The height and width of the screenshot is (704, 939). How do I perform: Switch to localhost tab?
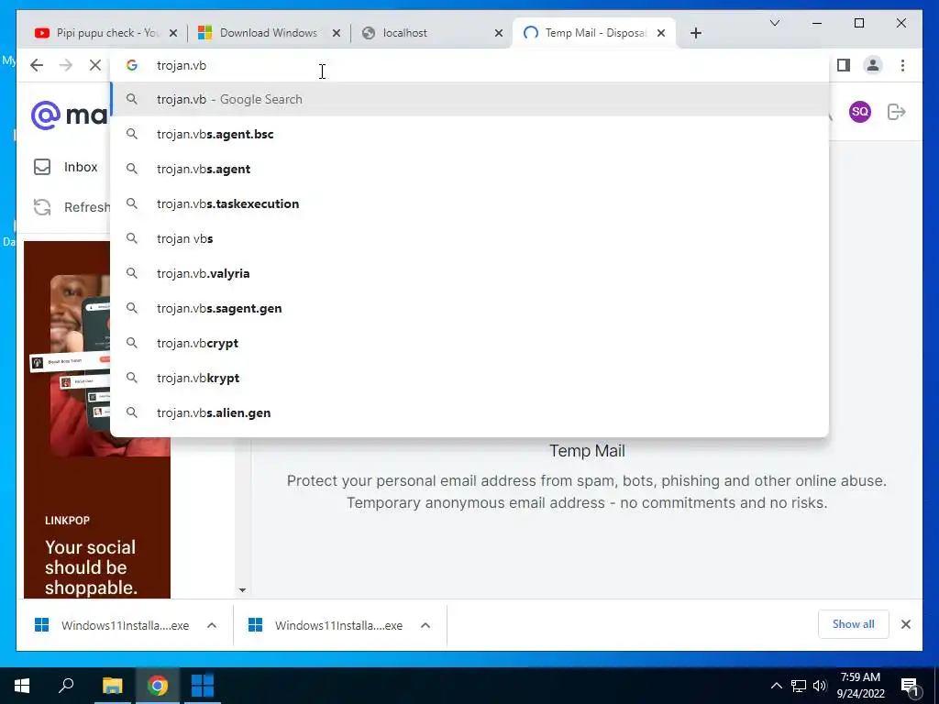pos(431,33)
